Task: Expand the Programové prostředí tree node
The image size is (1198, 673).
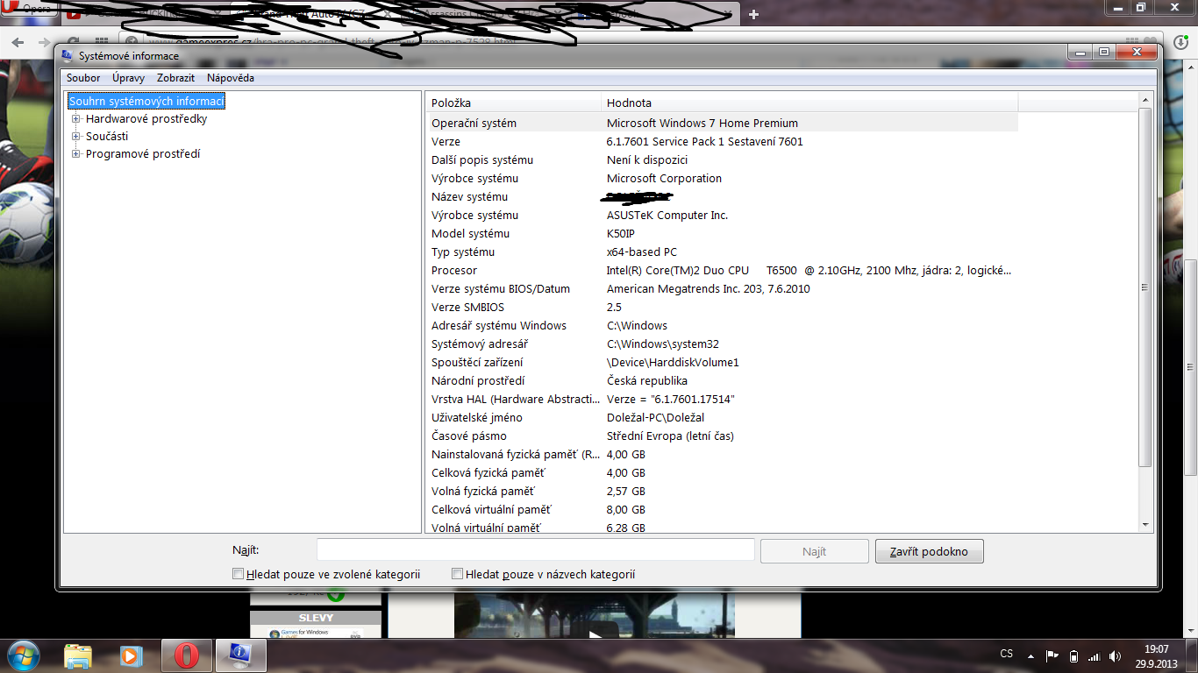Action: (x=76, y=154)
